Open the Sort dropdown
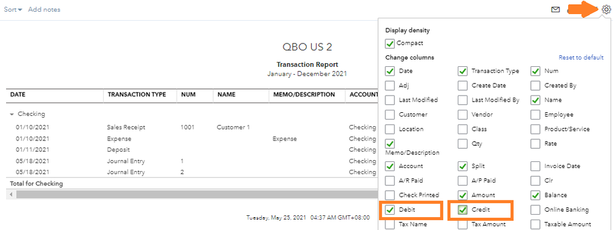The image size is (613, 230). tap(13, 9)
